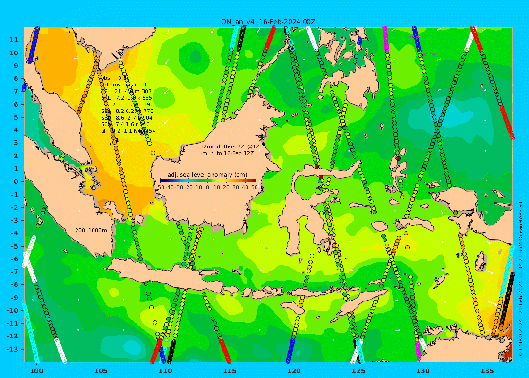The width and height of the screenshot is (529, 378).
Task: Click the magenta drifter marker beside 12m
Action: [x=213, y=146]
